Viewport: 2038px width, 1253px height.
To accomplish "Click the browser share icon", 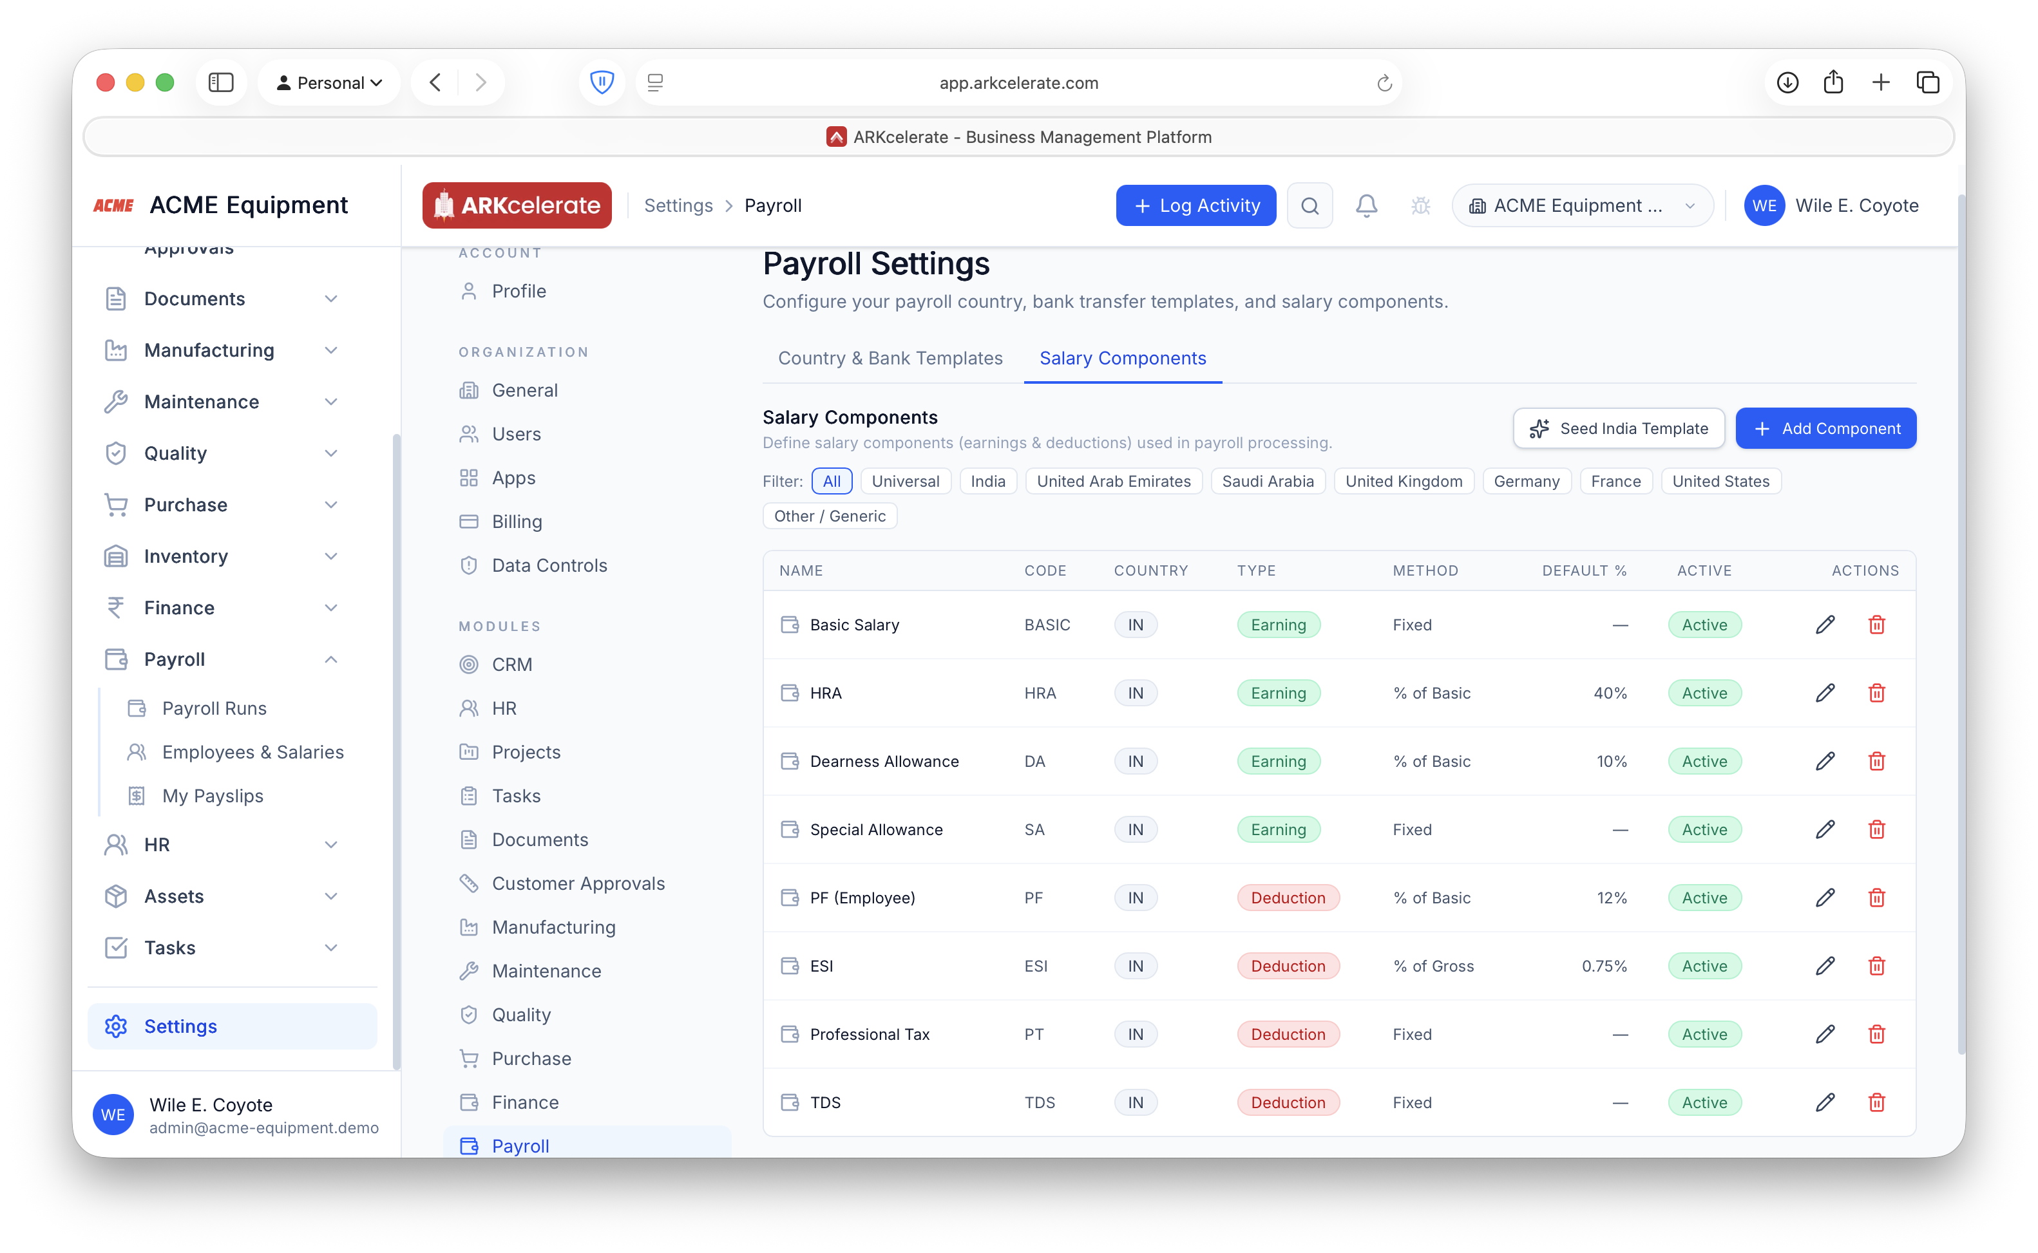I will tap(1833, 82).
